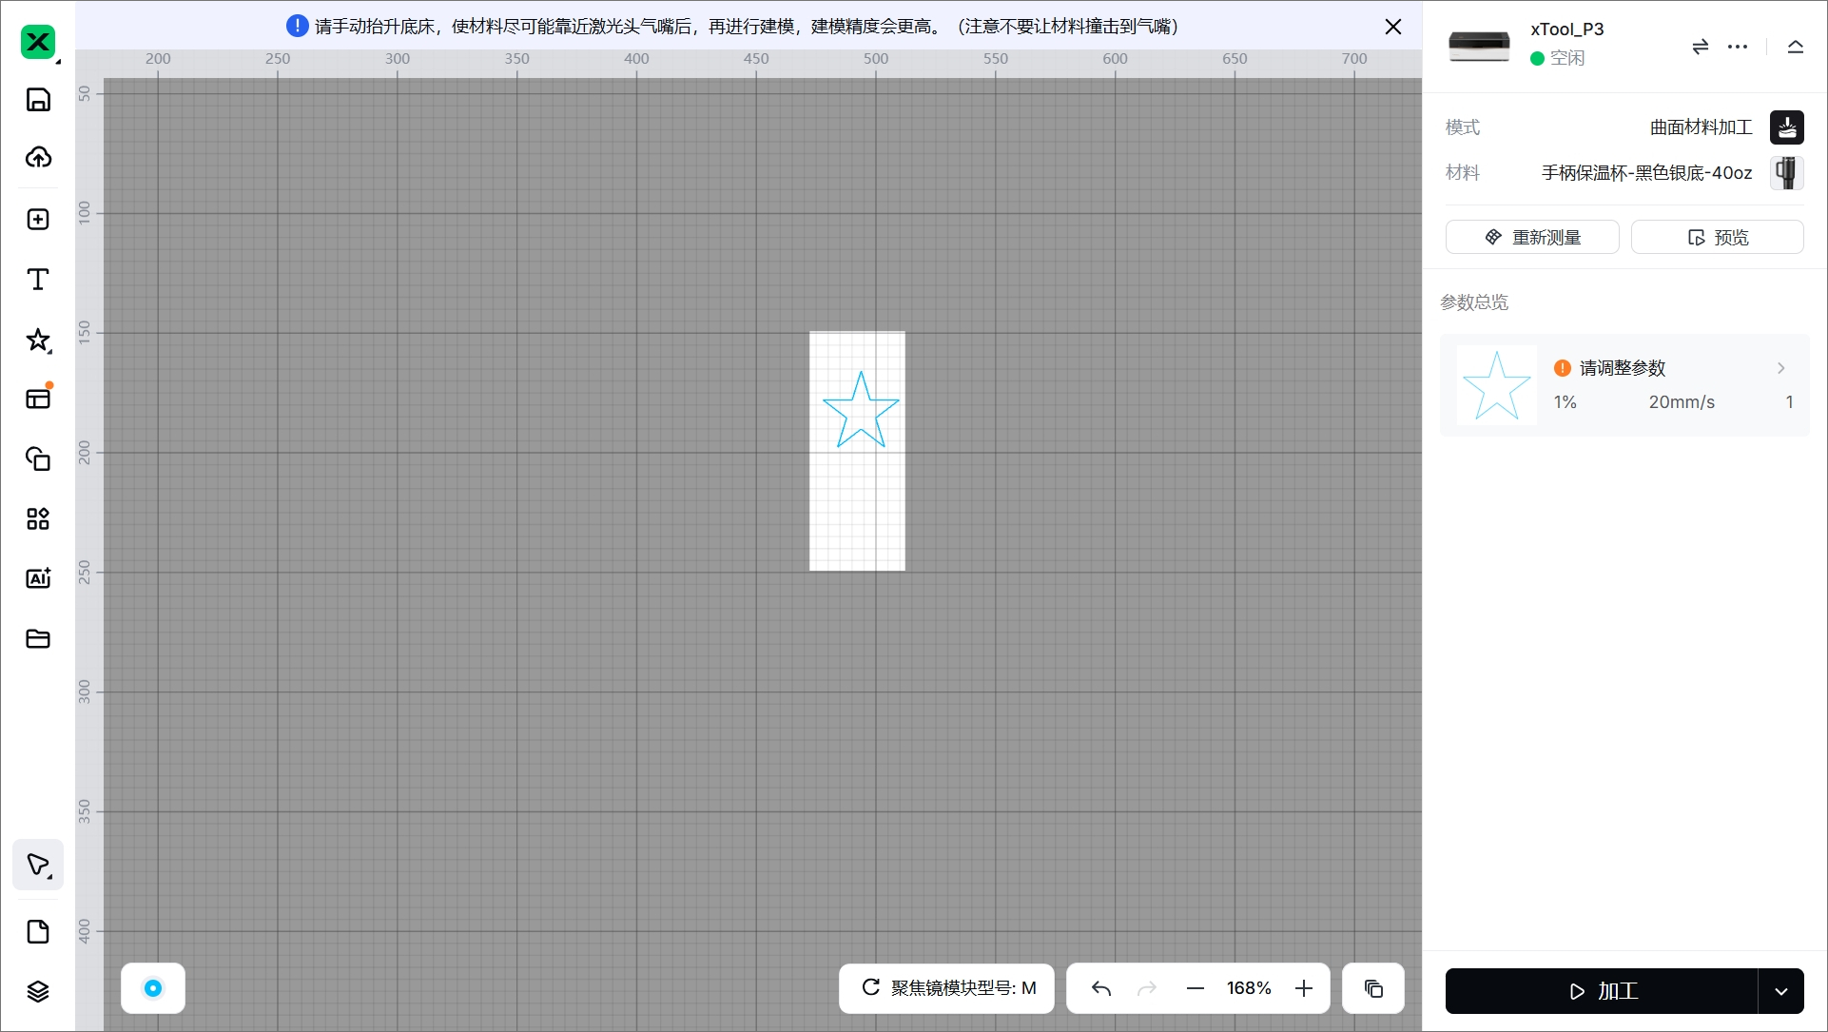Image resolution: width=1828 pixels, height=1032 pixels.
Task: Open the AI tools icon
Action: [38, 578]
